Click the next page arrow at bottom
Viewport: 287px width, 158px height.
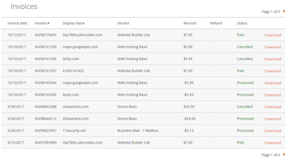coord(284,154)
